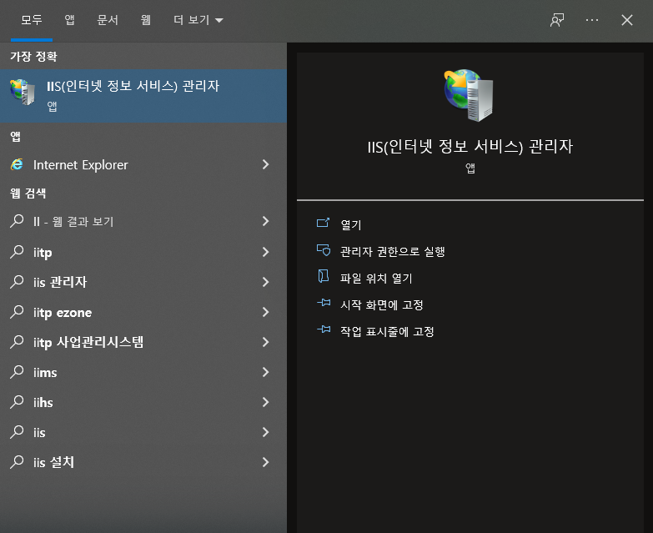Click search icon beside 'iitp 사업관리시스템'
Viewport: 653px width, 533px height.
point(17,342)
